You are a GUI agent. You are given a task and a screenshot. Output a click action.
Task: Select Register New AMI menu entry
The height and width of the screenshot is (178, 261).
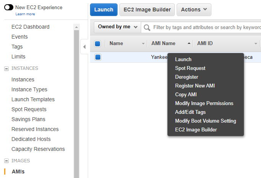click(195, 86)
